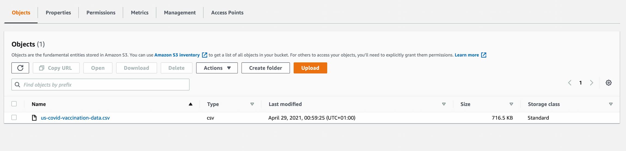Go to the previous page arrow
Viewport: 626px width, 151px height.
(x=570, y=83)
